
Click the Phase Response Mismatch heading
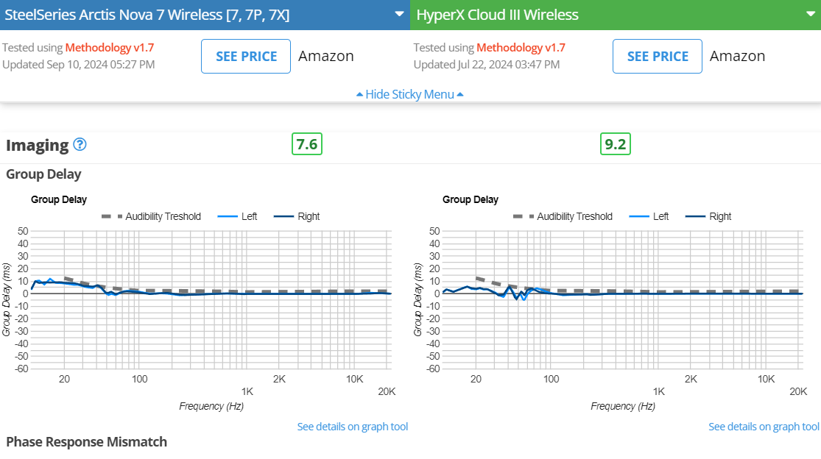pyautogui.click(x=86, y=442)
